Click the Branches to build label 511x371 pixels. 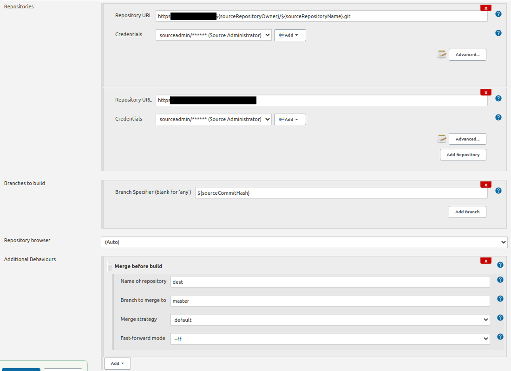25,183
